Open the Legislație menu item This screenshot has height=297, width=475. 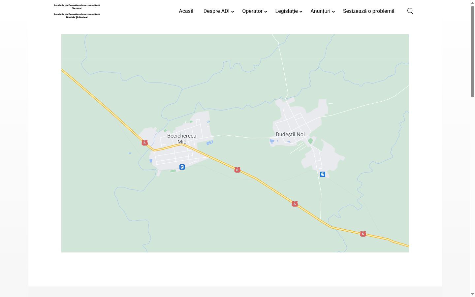[x=287, y=11]
